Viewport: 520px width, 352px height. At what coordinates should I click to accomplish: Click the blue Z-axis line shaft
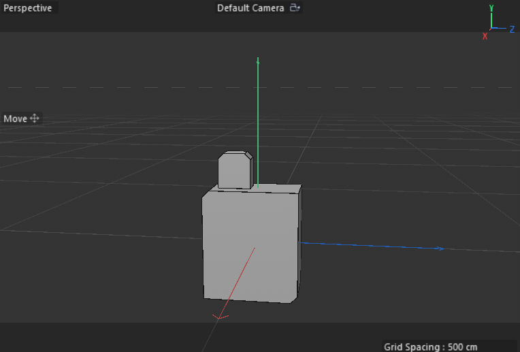tap(368, 245)
